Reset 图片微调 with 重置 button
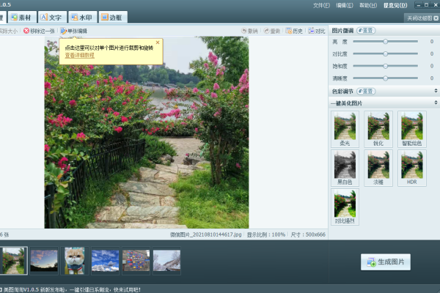 coord(366,31)
